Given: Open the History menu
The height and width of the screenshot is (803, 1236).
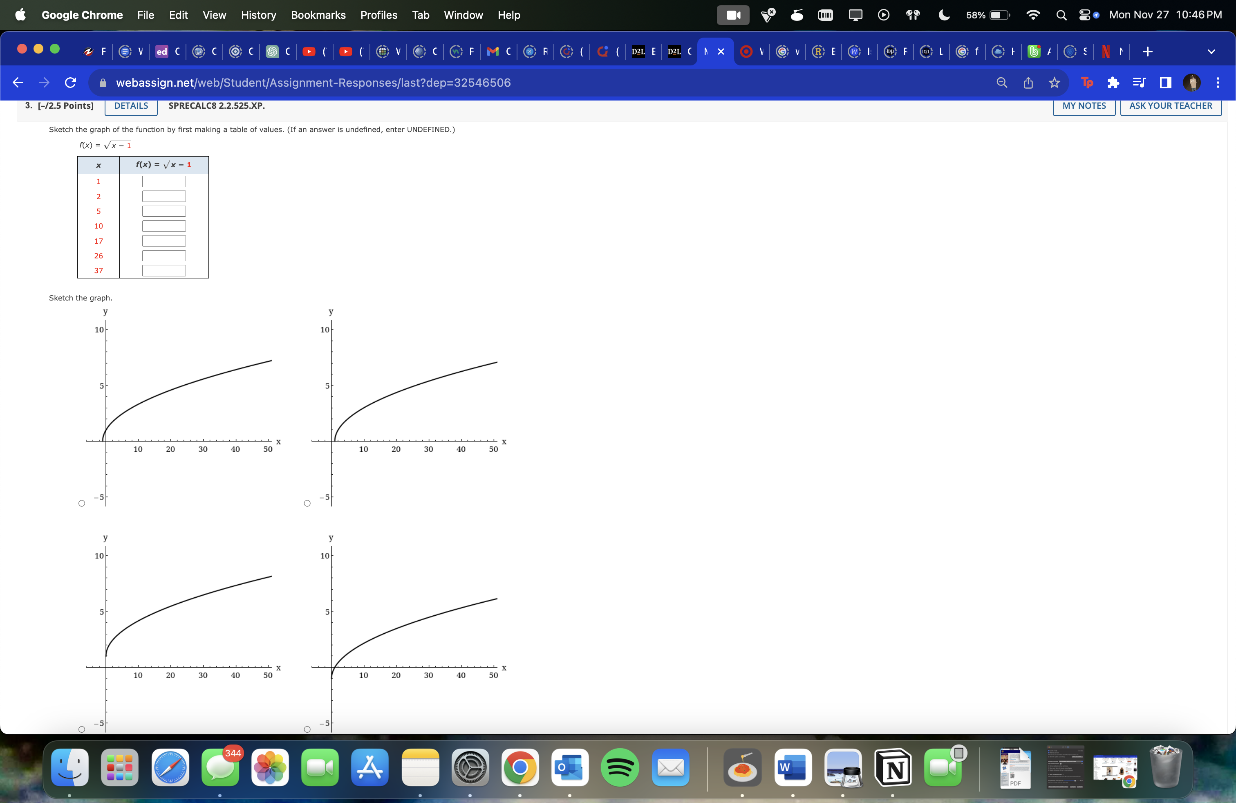Looking at the screenshot, I should (258, 15).
